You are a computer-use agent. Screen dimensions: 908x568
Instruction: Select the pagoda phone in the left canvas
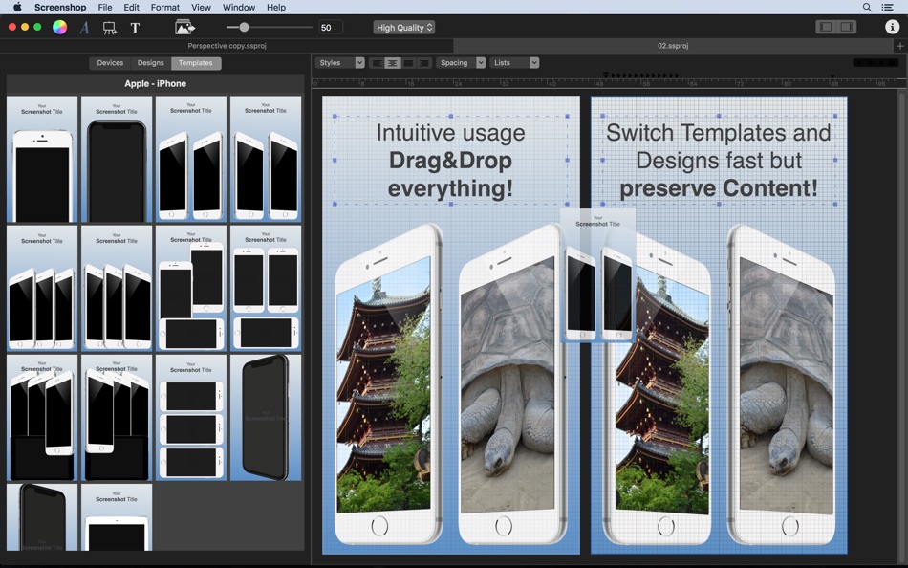[389, 383]
